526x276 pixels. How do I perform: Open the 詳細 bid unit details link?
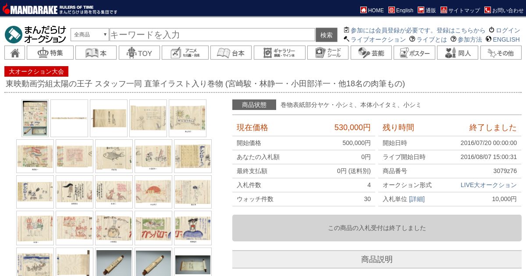coord(416,199)
